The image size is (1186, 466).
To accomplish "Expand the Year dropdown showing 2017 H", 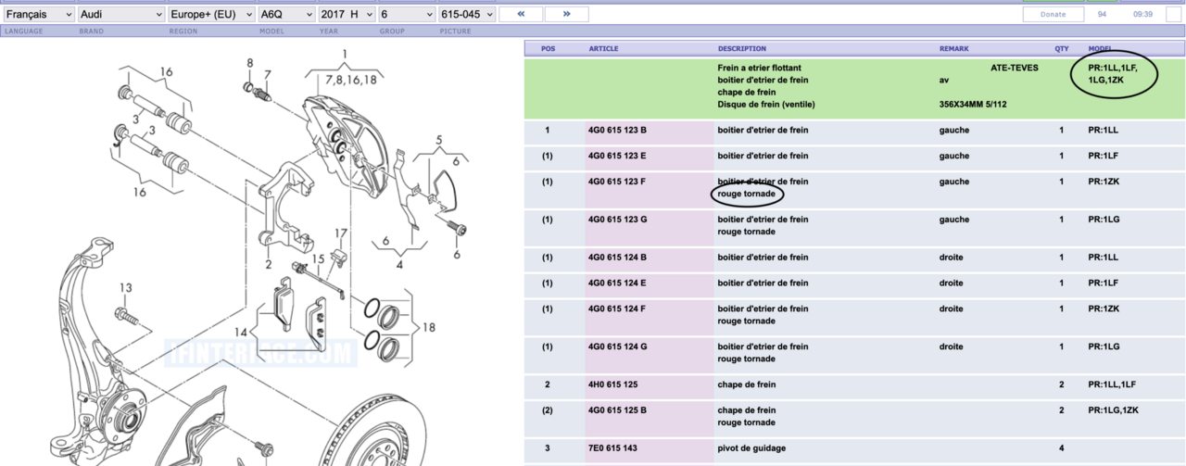I will (346, 15).
